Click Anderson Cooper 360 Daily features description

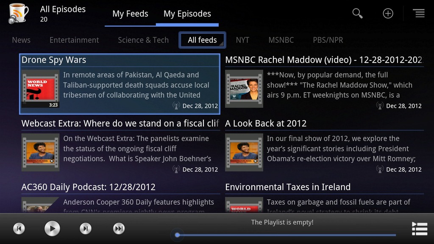[x=139, y=206]
